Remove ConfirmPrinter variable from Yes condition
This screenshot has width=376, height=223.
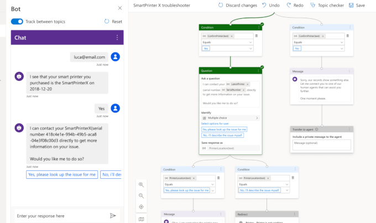tap(232, 36)
